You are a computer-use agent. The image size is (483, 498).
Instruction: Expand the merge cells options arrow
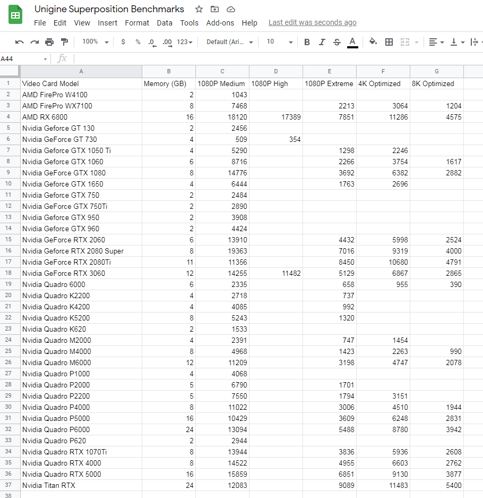coord(417,42)
